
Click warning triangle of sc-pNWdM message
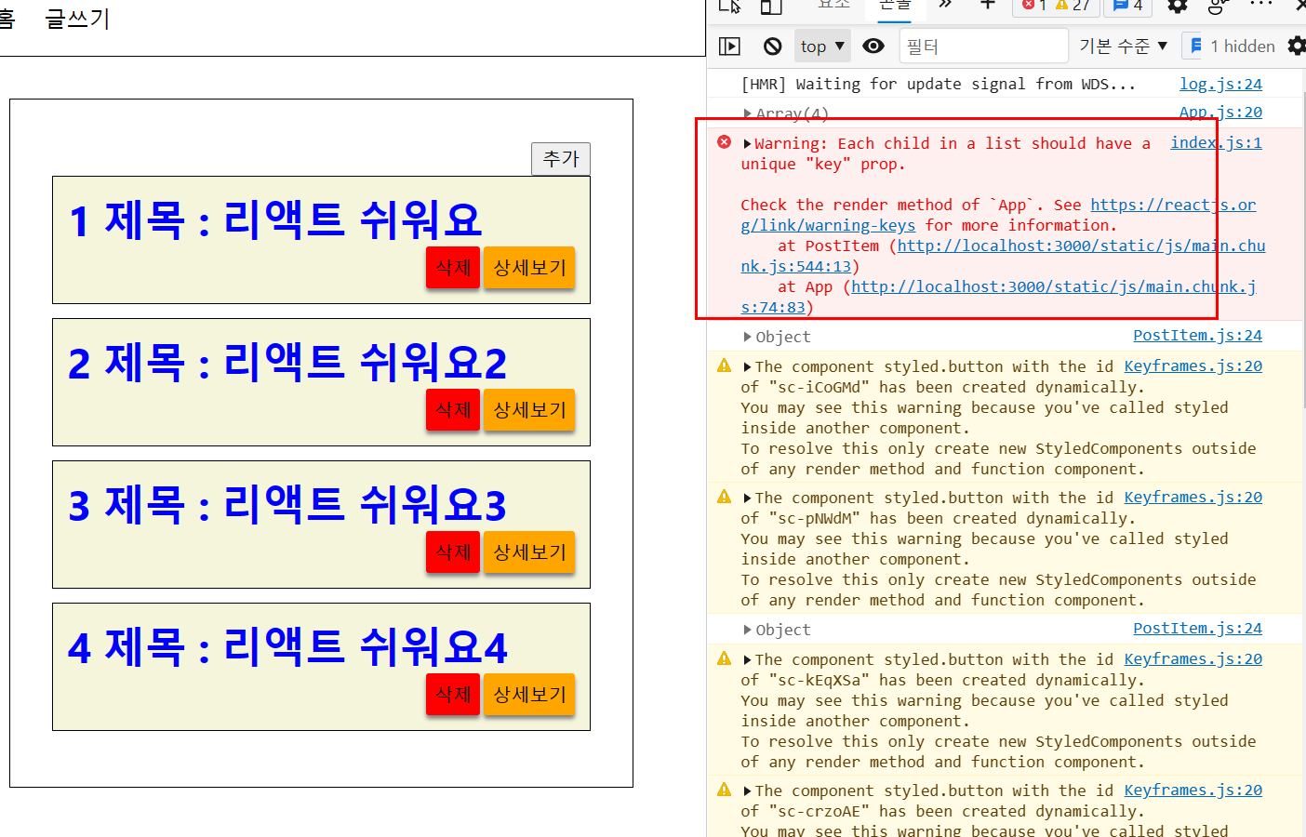click(724, 497)
